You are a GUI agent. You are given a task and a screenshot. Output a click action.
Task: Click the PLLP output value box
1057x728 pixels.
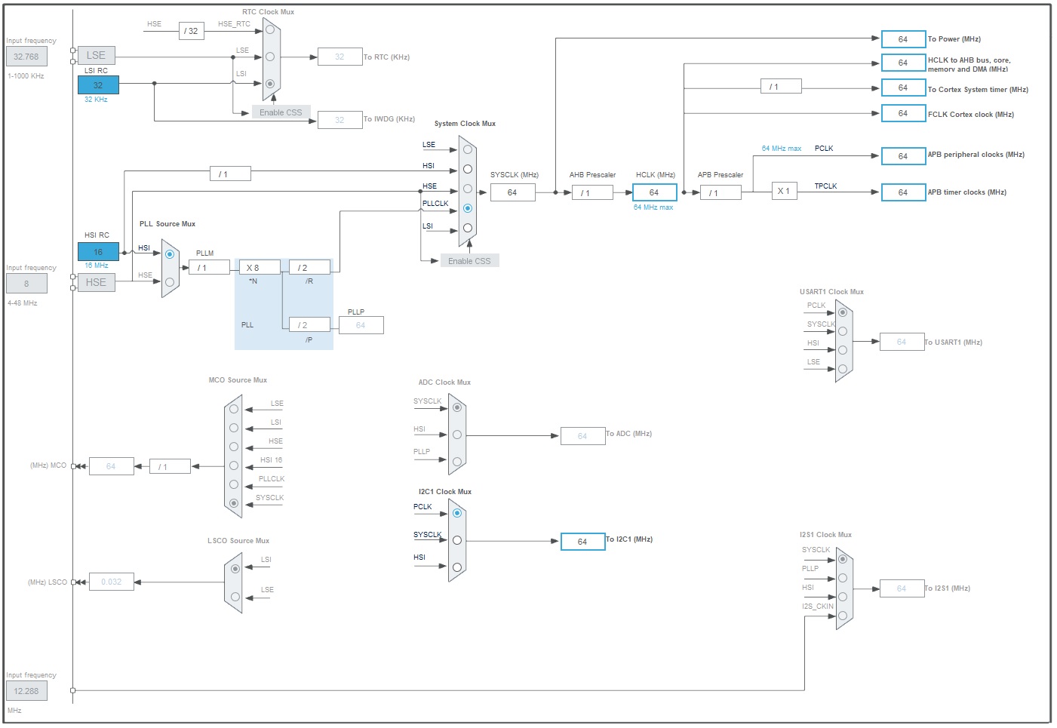(x=361, y=325)
